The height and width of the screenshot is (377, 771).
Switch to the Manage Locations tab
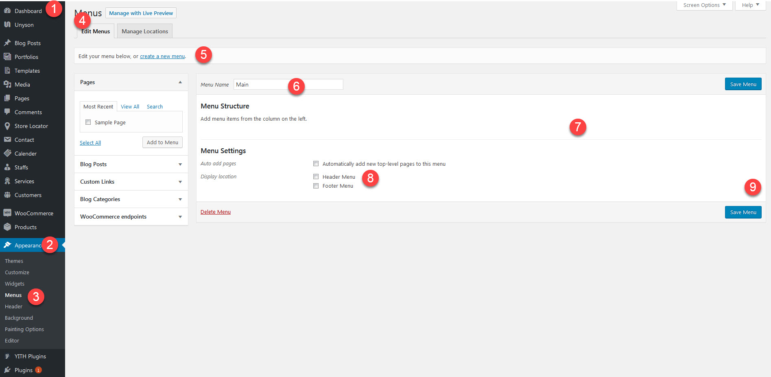coord(144,31)
